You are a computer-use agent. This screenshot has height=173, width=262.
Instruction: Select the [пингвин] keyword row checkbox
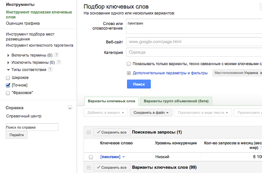[x=91, y=157]
